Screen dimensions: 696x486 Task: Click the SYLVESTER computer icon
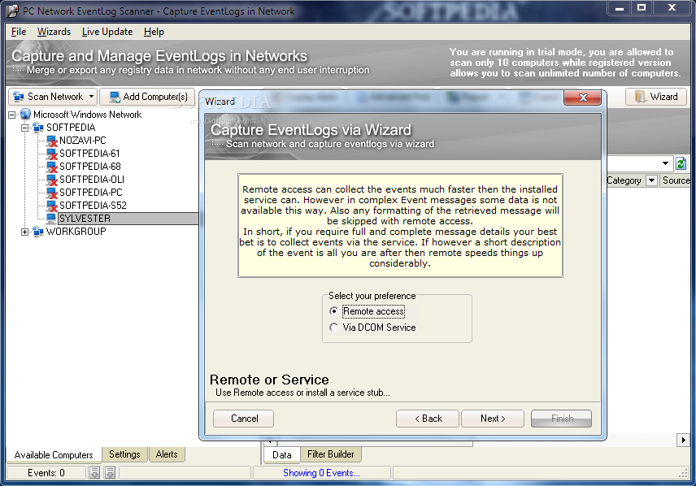pos(51,219)
